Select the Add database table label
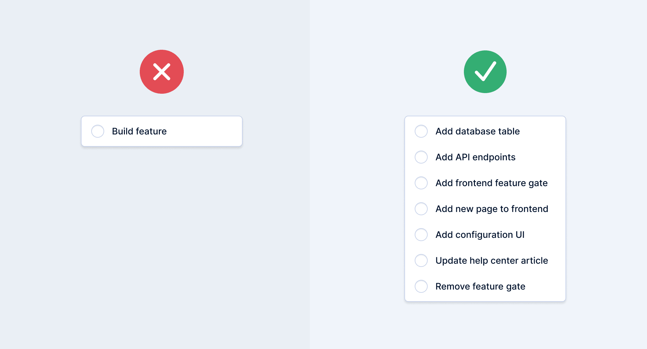This screenshot has width=647, height=349. pos(477,131)
